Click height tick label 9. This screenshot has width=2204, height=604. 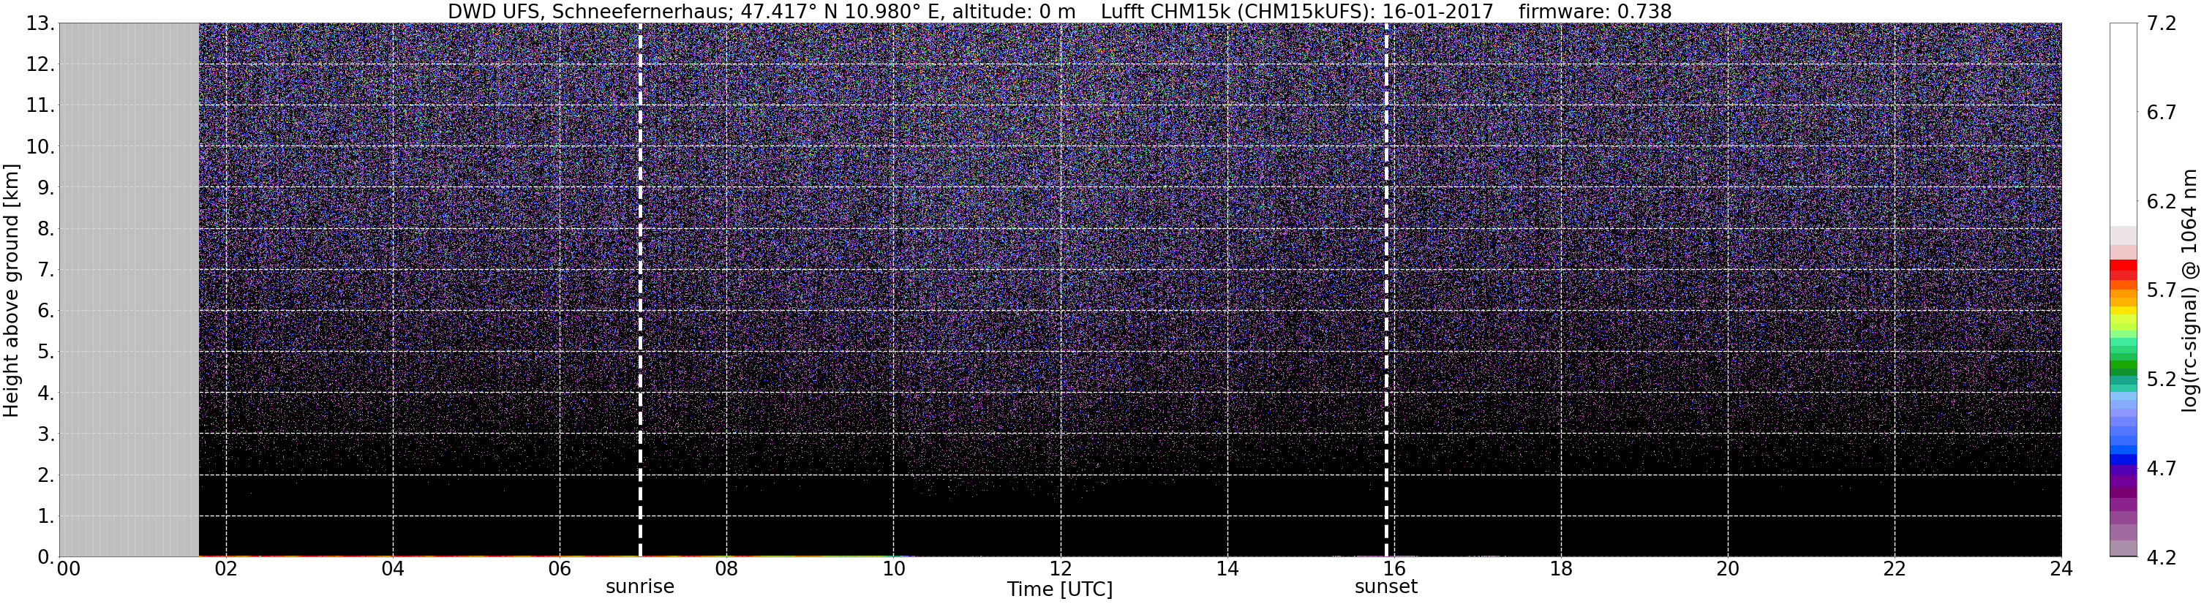[x=47, y=188]
